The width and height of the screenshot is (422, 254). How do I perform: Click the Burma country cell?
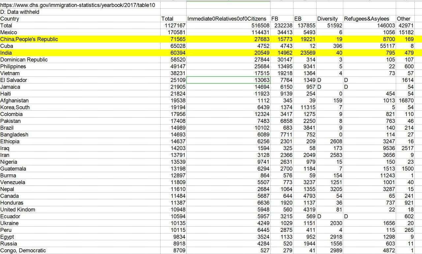[x=80, y=175]
